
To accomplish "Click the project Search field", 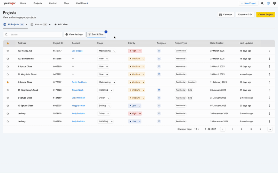I will tap(33, 34).
